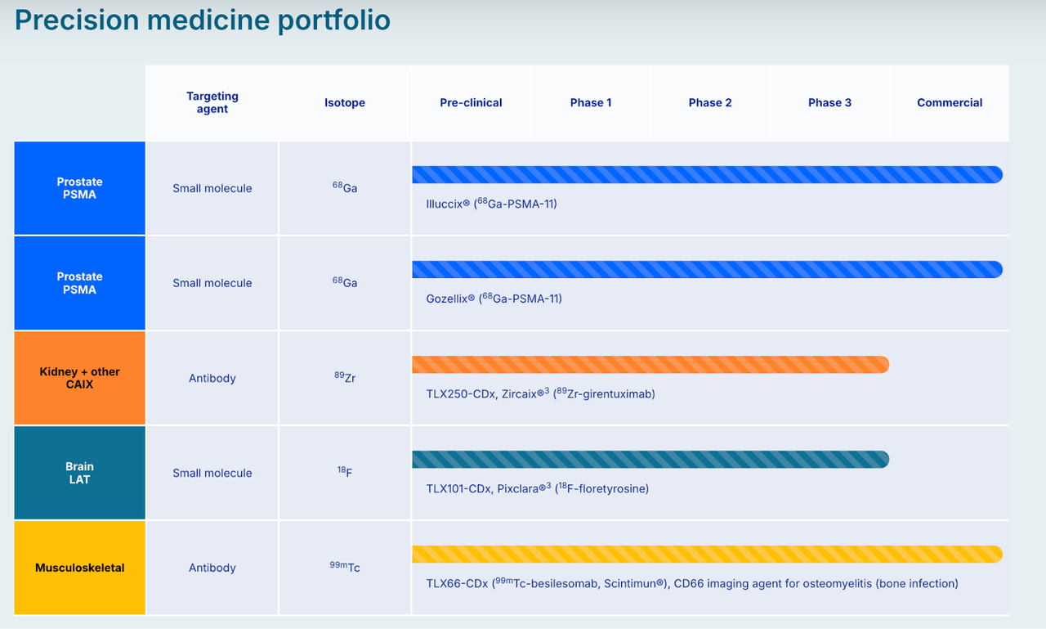Open the TLX250-CDx Zircaix product link
Viewport: 1046px width, 629px height.
(539, 393)
